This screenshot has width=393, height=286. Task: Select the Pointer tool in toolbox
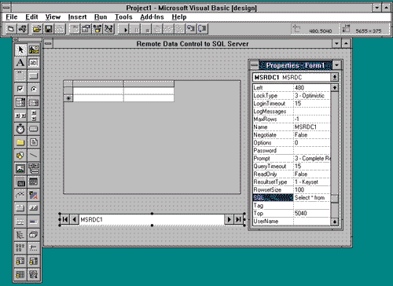(20, 49)
